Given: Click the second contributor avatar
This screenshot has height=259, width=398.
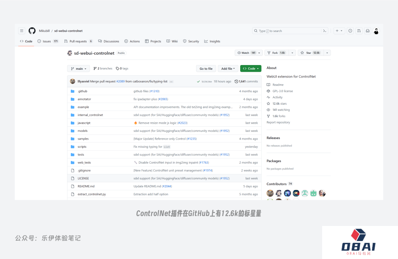Looking at the screenshot, I should [279, 193].
